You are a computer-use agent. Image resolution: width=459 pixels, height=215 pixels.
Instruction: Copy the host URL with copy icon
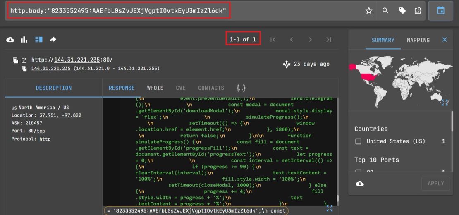tap(15, 60)
